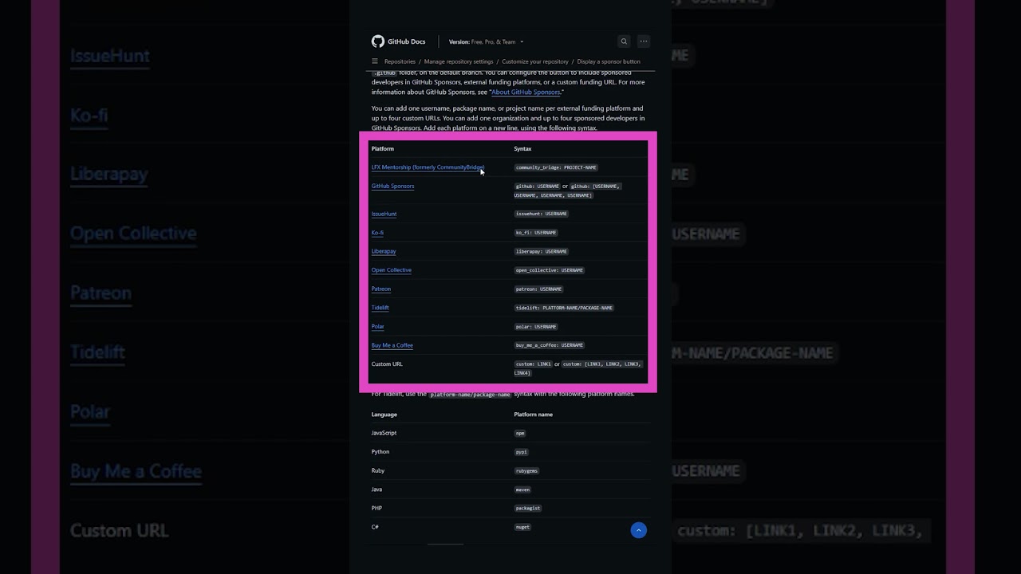Image resolution: width=1021 pixels, height=574 pixels.
Task: Open the Patreon link in the docs table
Action: (x=381, y=289)
